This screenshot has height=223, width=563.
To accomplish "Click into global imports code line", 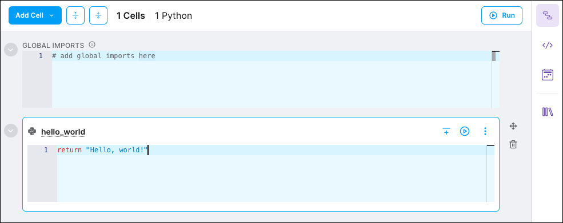I will [x=271, y=56].
